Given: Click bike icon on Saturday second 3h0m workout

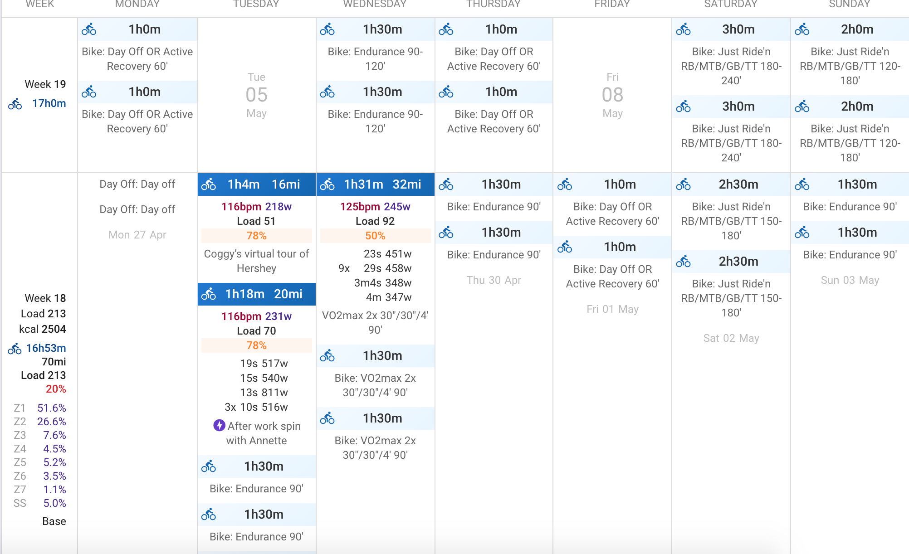Looking at the screenshot, I should click(x=684, y=107).
